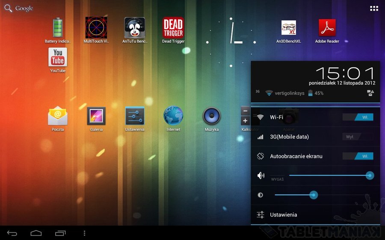Tap the date poniedziałek 12 listopada 2012
Screen dimensions: 385x240
click(x=342, y=83)
